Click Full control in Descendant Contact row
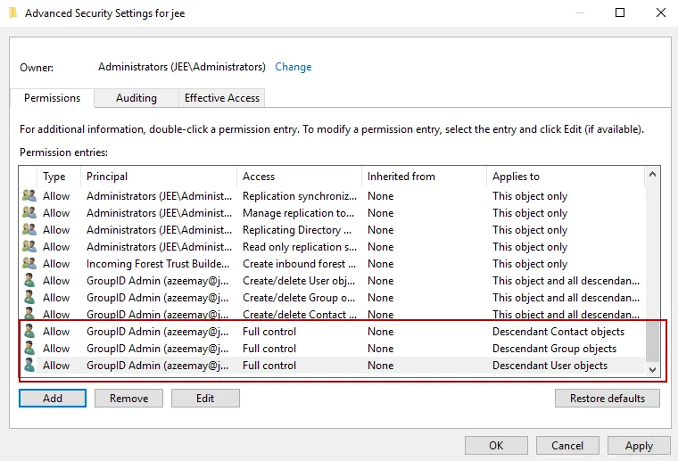678x461 pixels. [269, 332]
